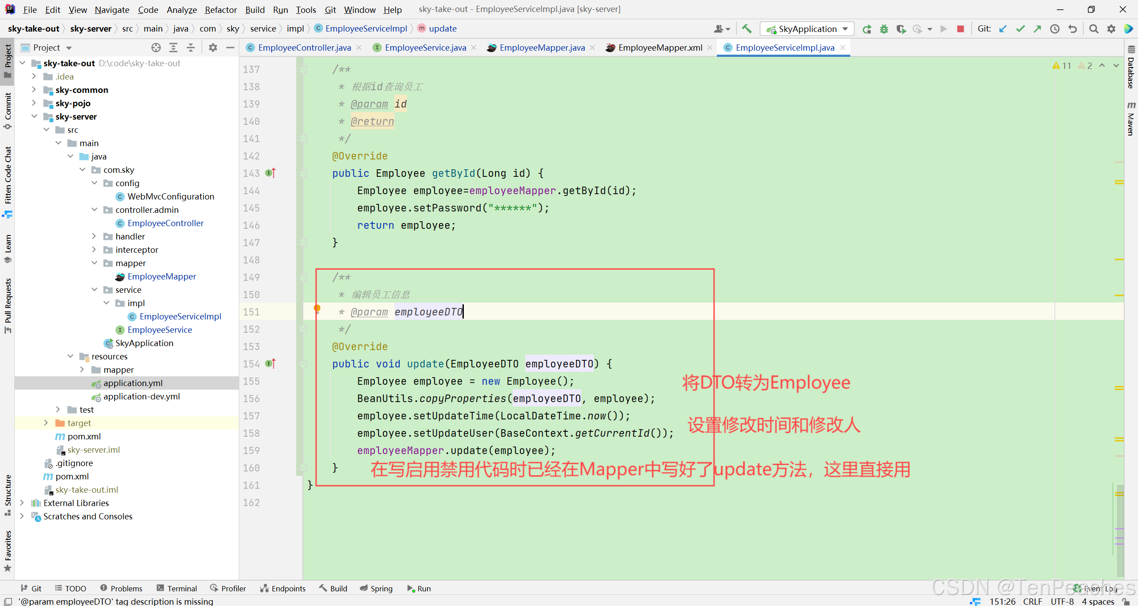Open the Terminal tool window button

coord(177,588)
